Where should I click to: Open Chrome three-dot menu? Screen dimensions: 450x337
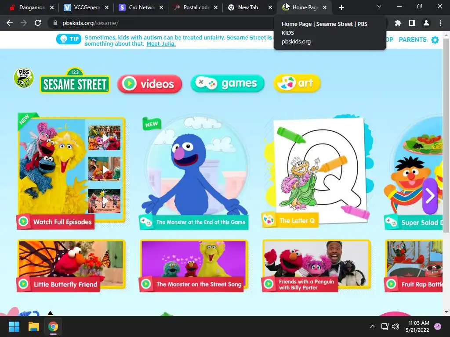[440, 23]
